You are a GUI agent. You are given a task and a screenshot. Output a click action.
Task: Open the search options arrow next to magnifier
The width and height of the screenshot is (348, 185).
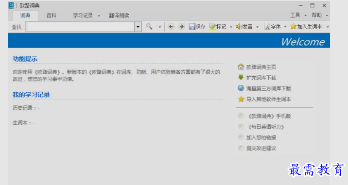point(159,27)
